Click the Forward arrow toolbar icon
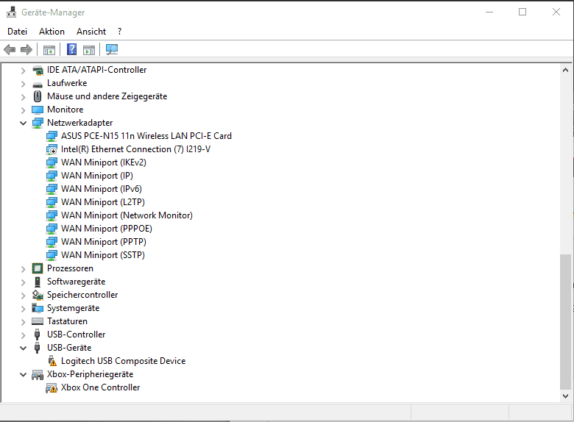 (x=26, y=49)
